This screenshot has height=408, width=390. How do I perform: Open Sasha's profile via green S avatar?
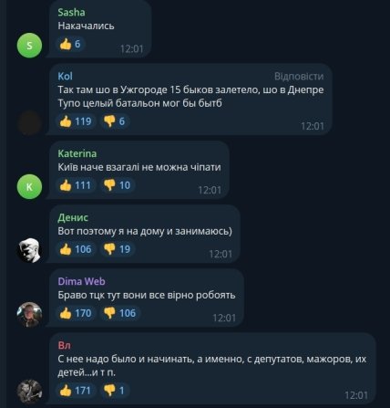(29, 46)
